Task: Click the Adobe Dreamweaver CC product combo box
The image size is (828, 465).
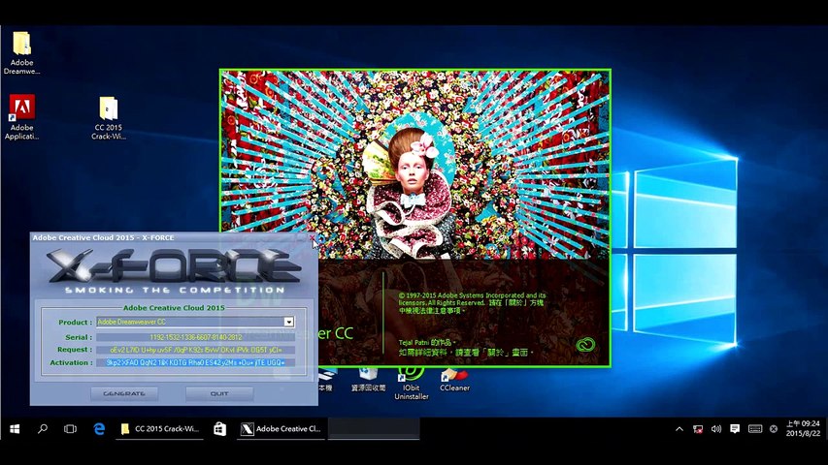Action: (x=195, y=322)
